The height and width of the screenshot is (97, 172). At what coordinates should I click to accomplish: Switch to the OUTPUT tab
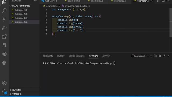pyautogui.click(x=61, y=56)
